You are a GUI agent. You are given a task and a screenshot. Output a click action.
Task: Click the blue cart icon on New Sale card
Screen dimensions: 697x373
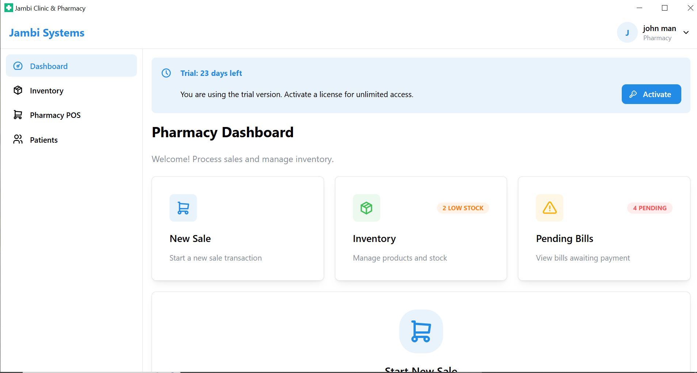tap(183, 208)
